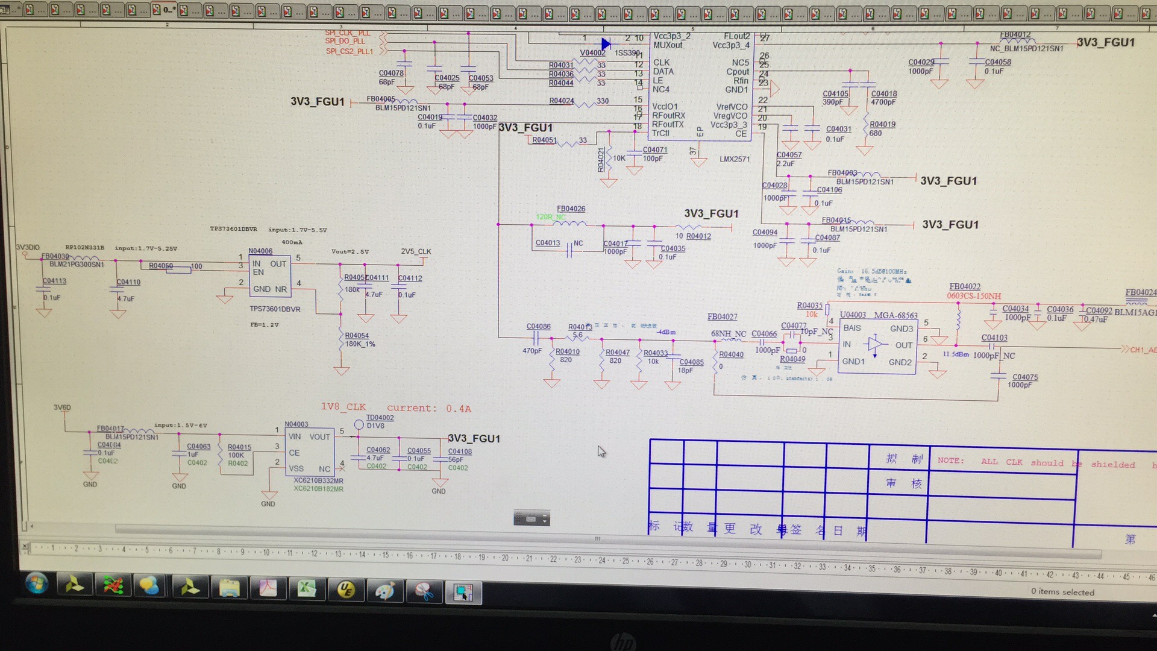Select the LMX2571 PLL chip symbol
Image resolution: width=1157 pixels, height=651 pixels.
[x=699, y=84]
